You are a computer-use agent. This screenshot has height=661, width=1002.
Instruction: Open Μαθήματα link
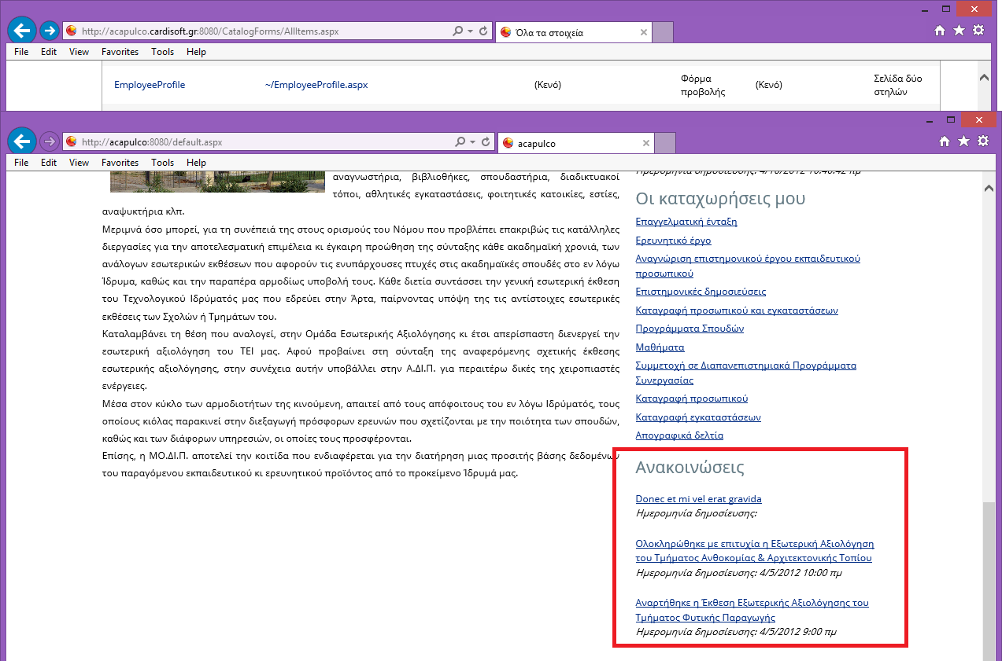[x=660, y=347]
